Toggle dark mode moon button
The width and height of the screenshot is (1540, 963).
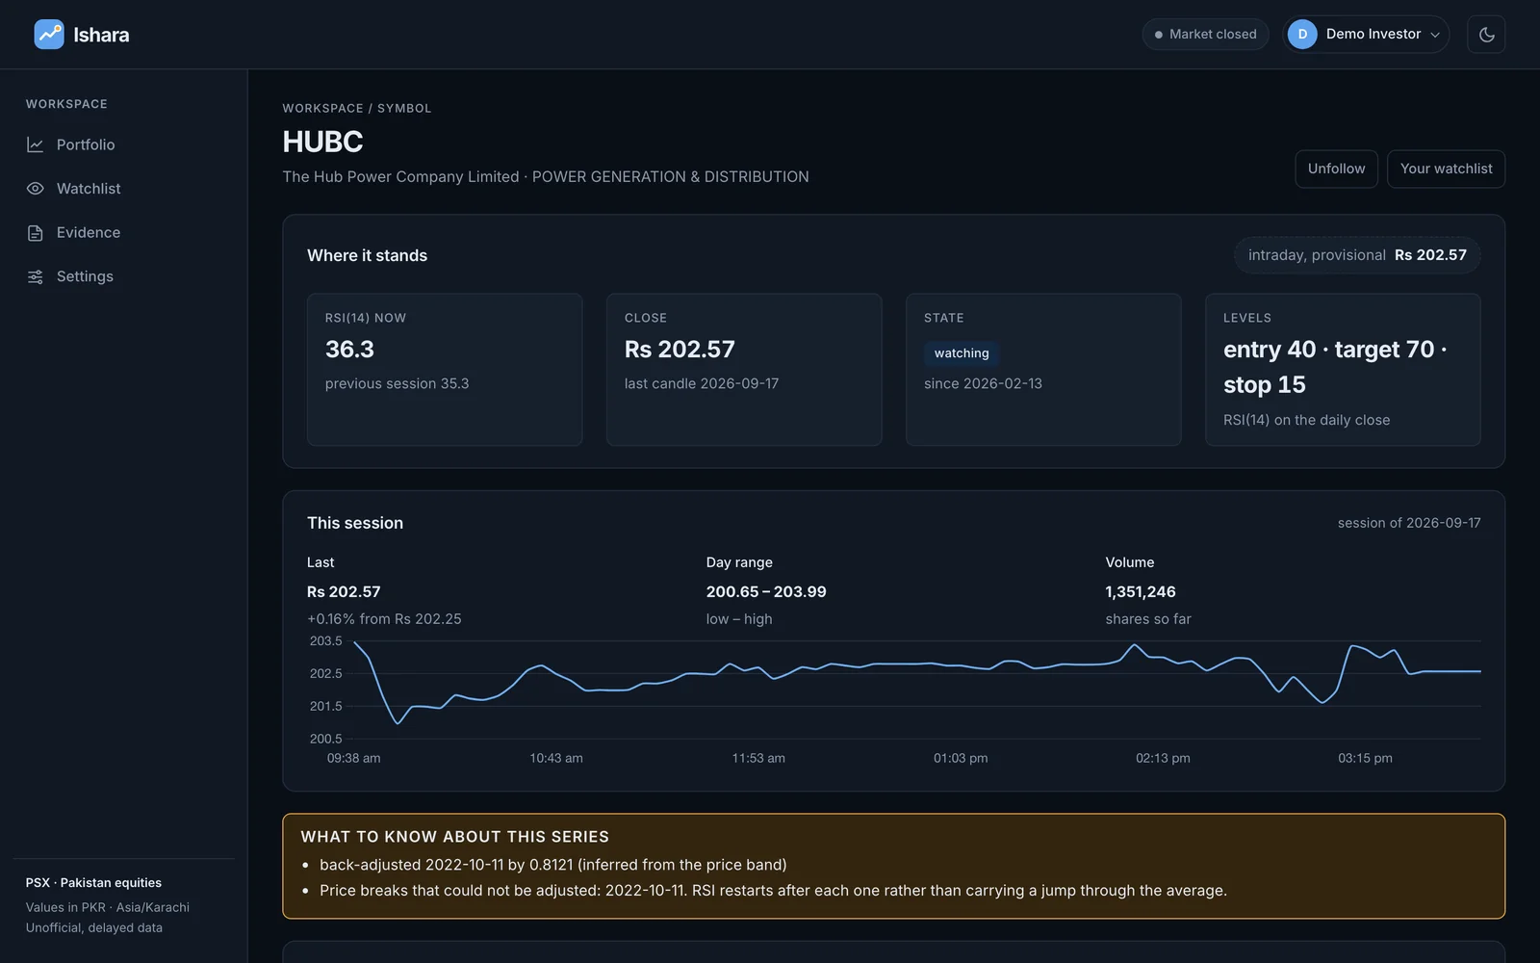[1486, 35]
